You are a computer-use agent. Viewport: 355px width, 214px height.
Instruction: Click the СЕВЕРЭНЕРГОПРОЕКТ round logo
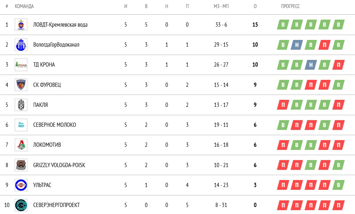(21, 205)
